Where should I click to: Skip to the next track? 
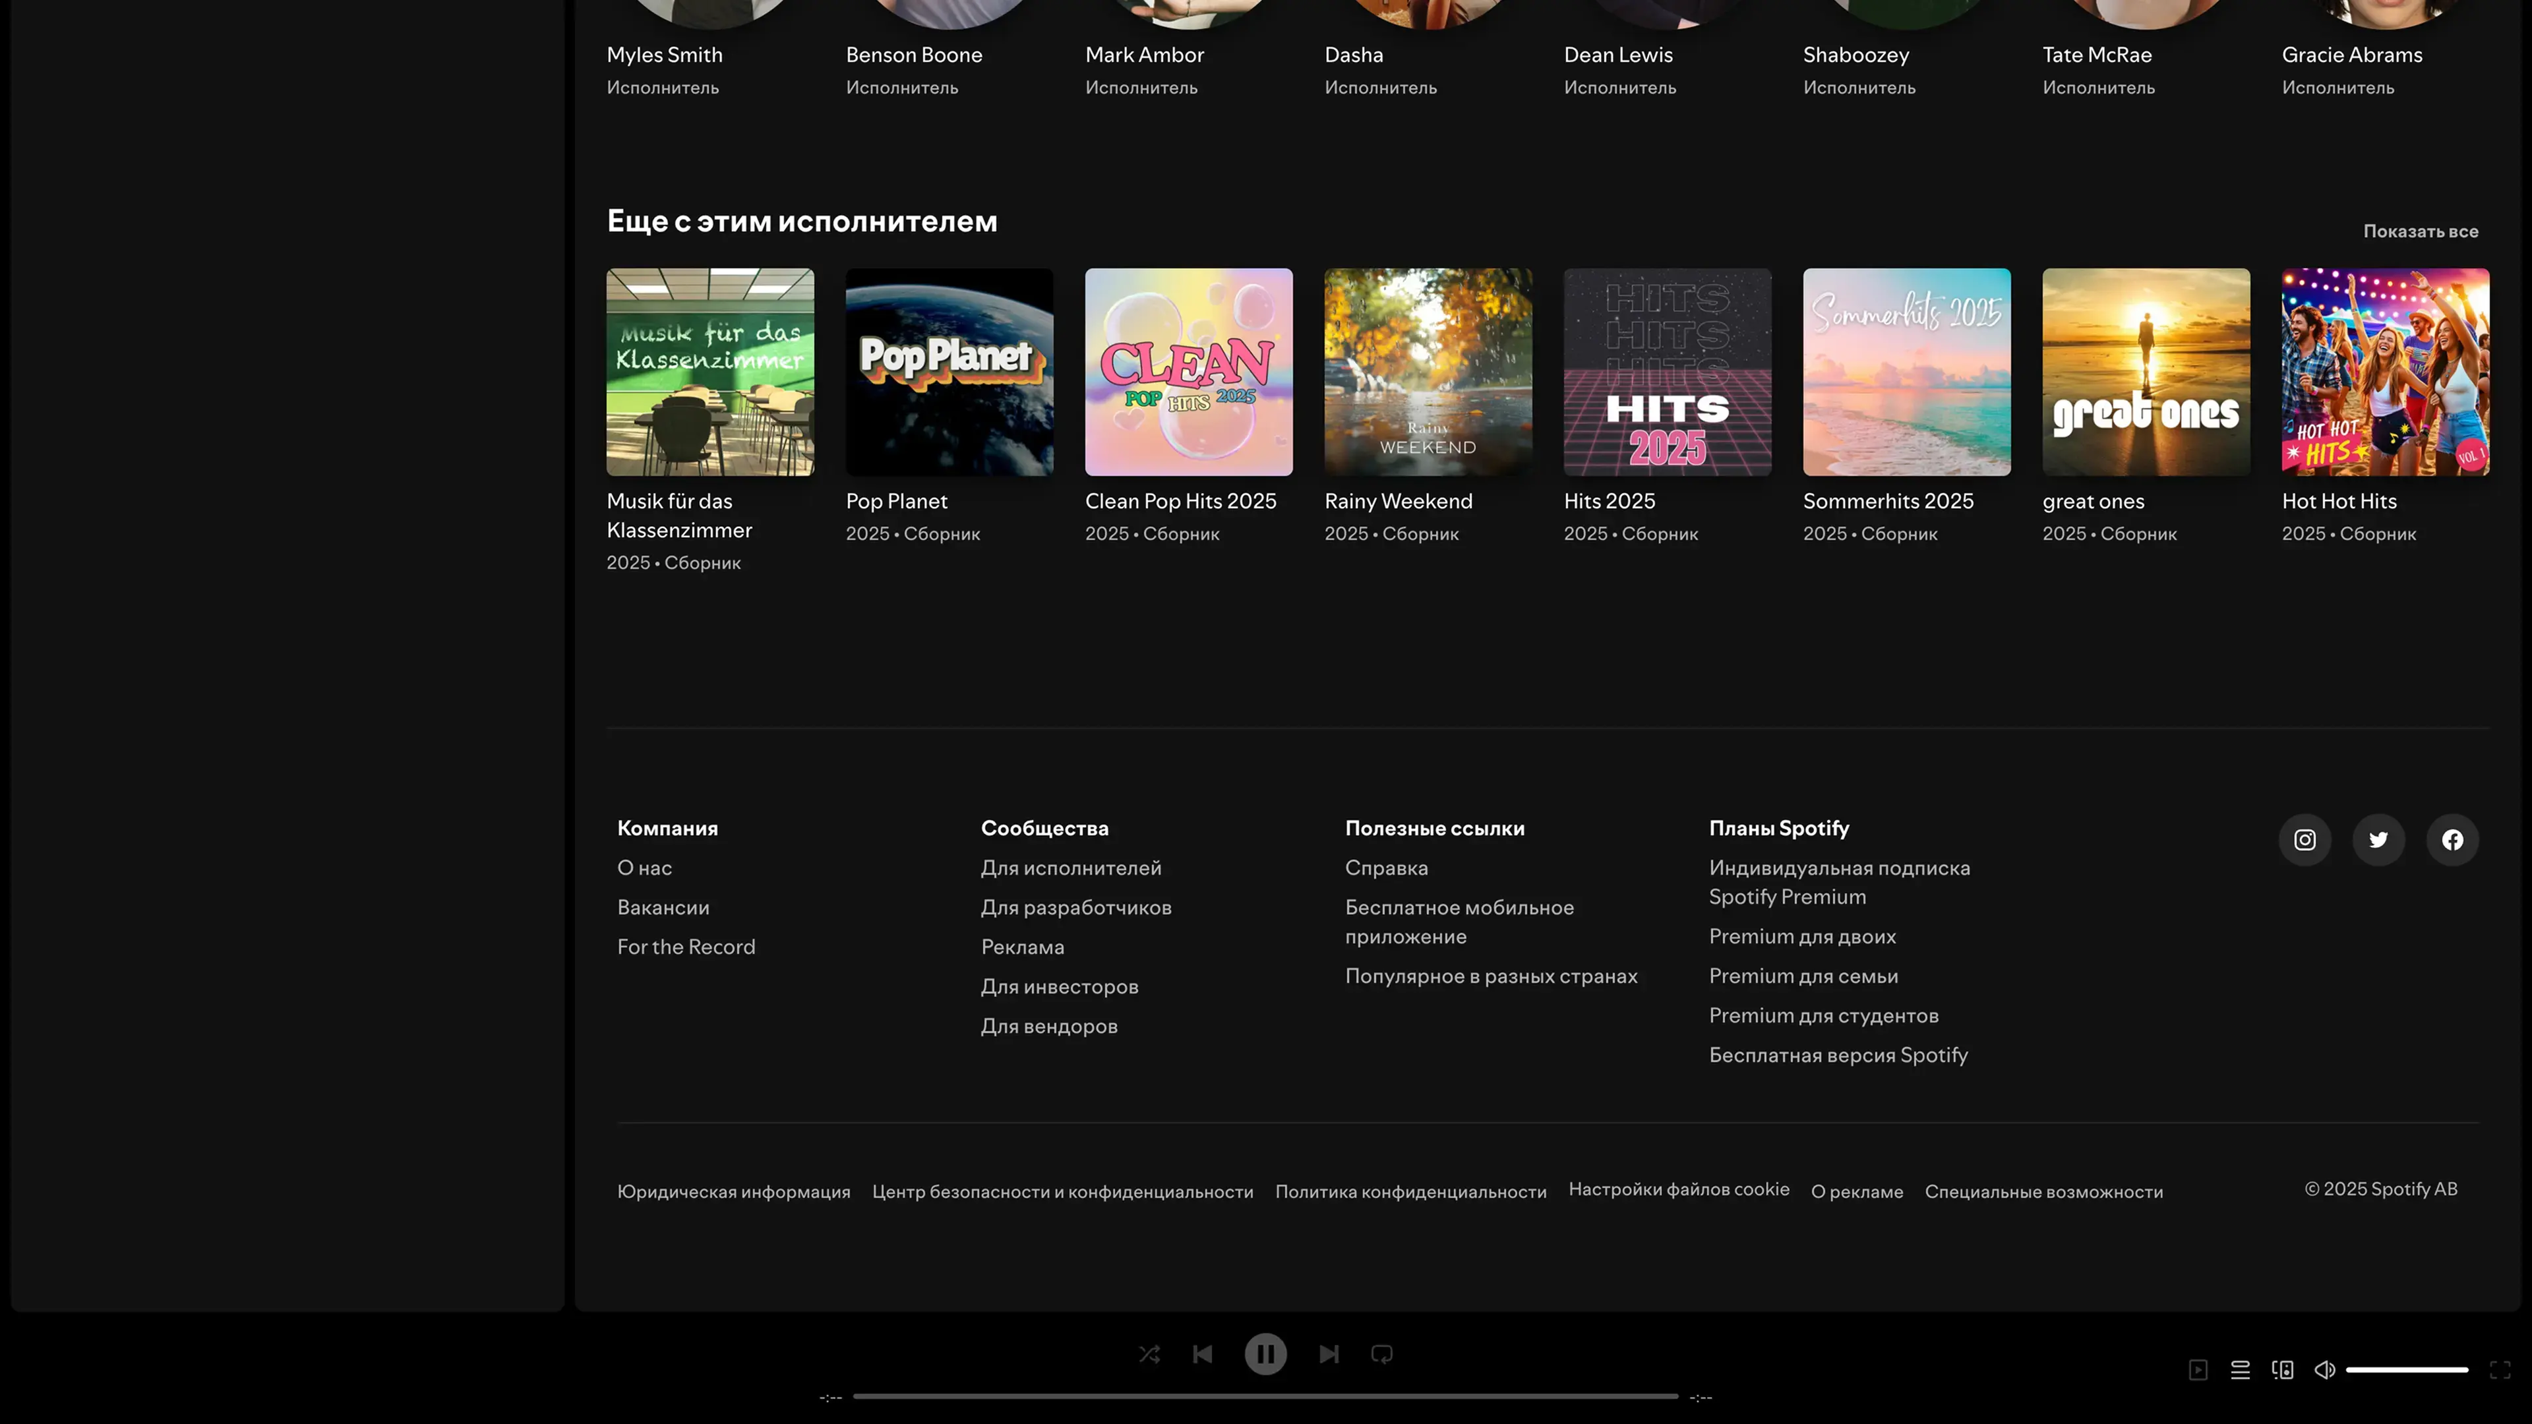point(1329,1354)
